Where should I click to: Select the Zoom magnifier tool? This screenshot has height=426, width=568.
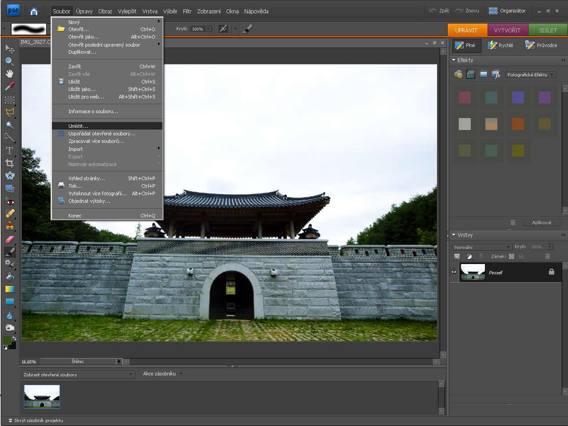(x=9, y=61)
